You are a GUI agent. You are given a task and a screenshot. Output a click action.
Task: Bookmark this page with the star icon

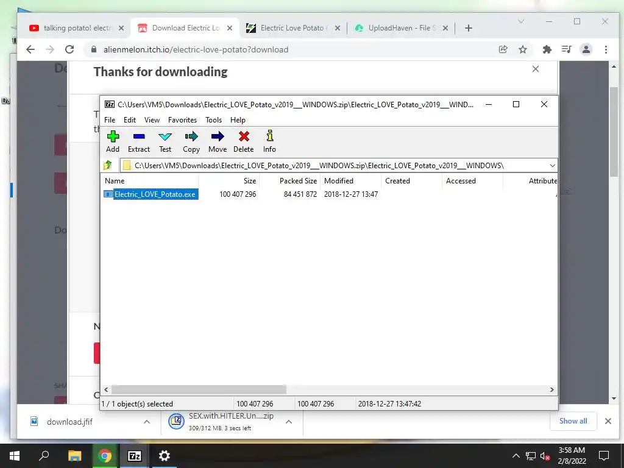(x=523, y=49)
